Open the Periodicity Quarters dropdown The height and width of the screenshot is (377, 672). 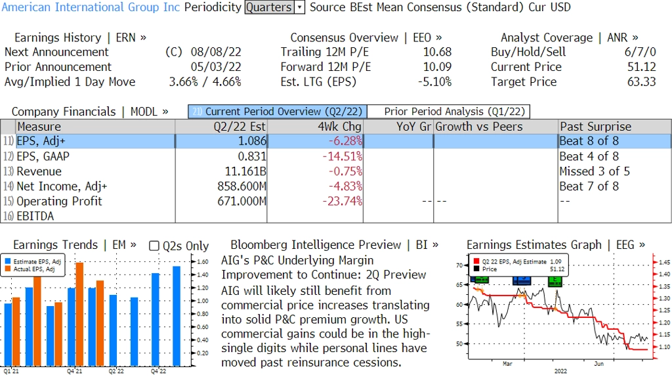(275, 7)
